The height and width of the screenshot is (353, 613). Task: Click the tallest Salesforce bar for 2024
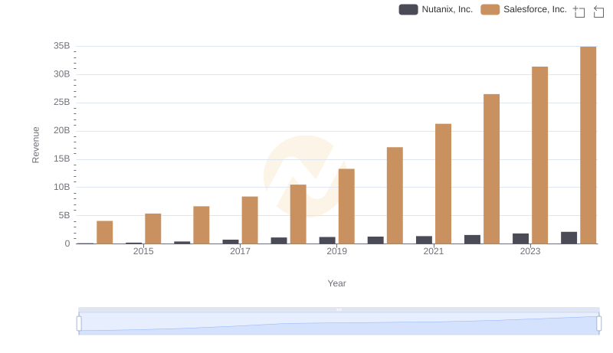pos(588,145)
